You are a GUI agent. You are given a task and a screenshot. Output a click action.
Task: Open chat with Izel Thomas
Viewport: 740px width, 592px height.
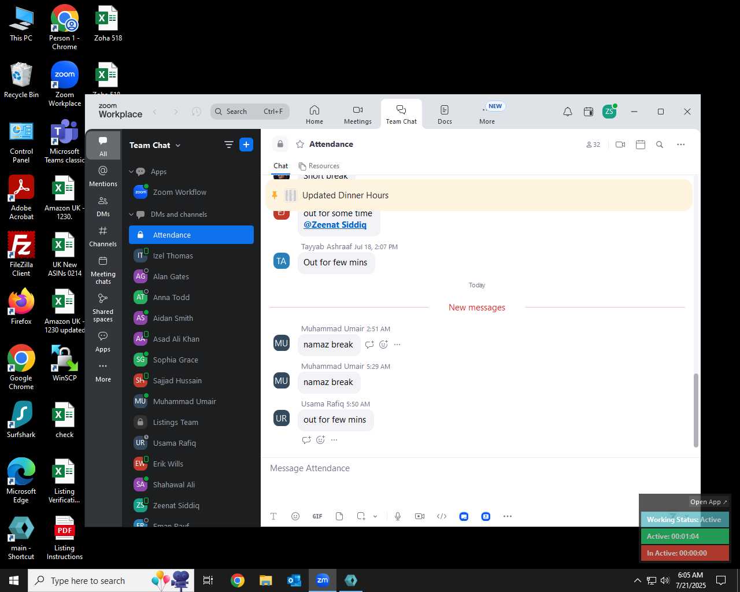191,256
